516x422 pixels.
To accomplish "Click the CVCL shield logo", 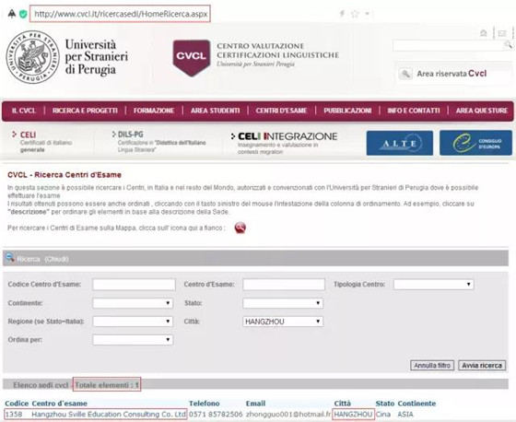I will click(192, 58).
